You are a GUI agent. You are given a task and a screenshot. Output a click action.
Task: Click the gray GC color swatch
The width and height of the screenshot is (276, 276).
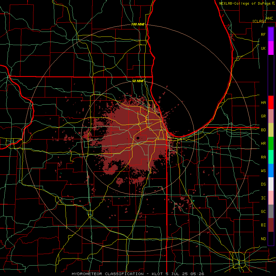point(271,211)
